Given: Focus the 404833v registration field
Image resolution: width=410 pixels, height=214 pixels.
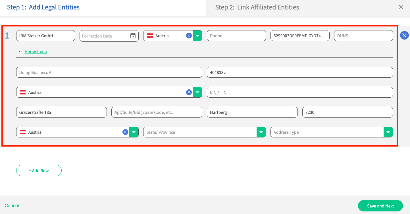Looking at the screenshot, I should (x=300, y=72).
